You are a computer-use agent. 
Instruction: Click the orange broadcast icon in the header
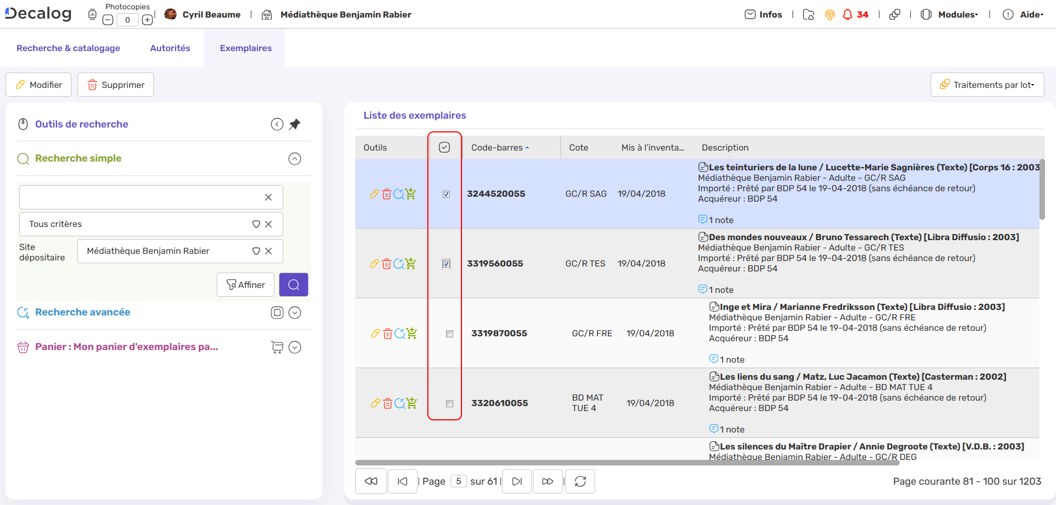tap(830, 15)
